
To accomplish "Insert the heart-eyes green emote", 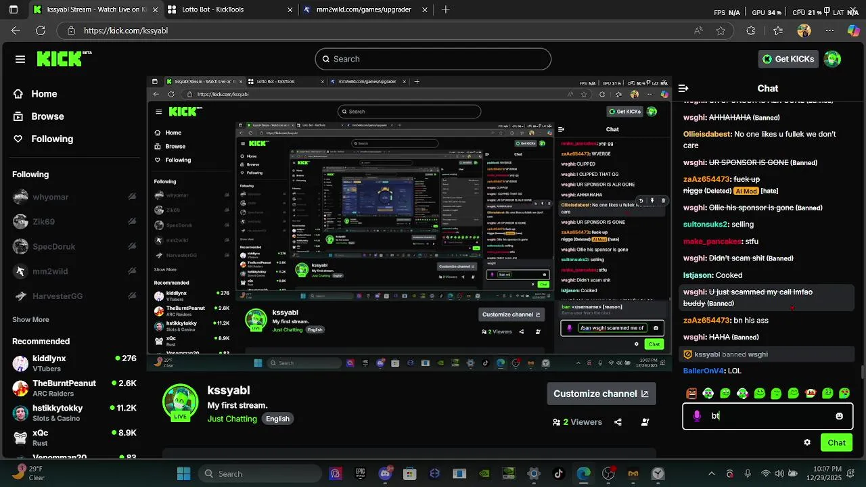I will coord(844,393).
